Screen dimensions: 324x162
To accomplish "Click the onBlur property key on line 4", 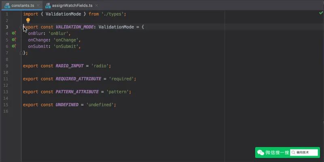I will click(x=36, y=34).
